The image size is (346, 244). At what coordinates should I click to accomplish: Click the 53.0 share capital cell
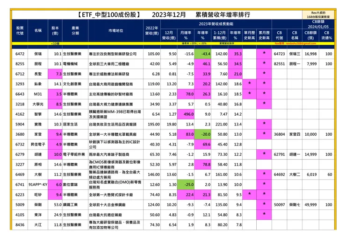click(x=55, y=205)
